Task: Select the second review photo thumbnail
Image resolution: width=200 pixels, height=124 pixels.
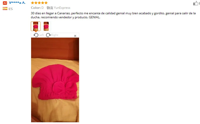Action: pyautogui.click(x=46, y=26)
